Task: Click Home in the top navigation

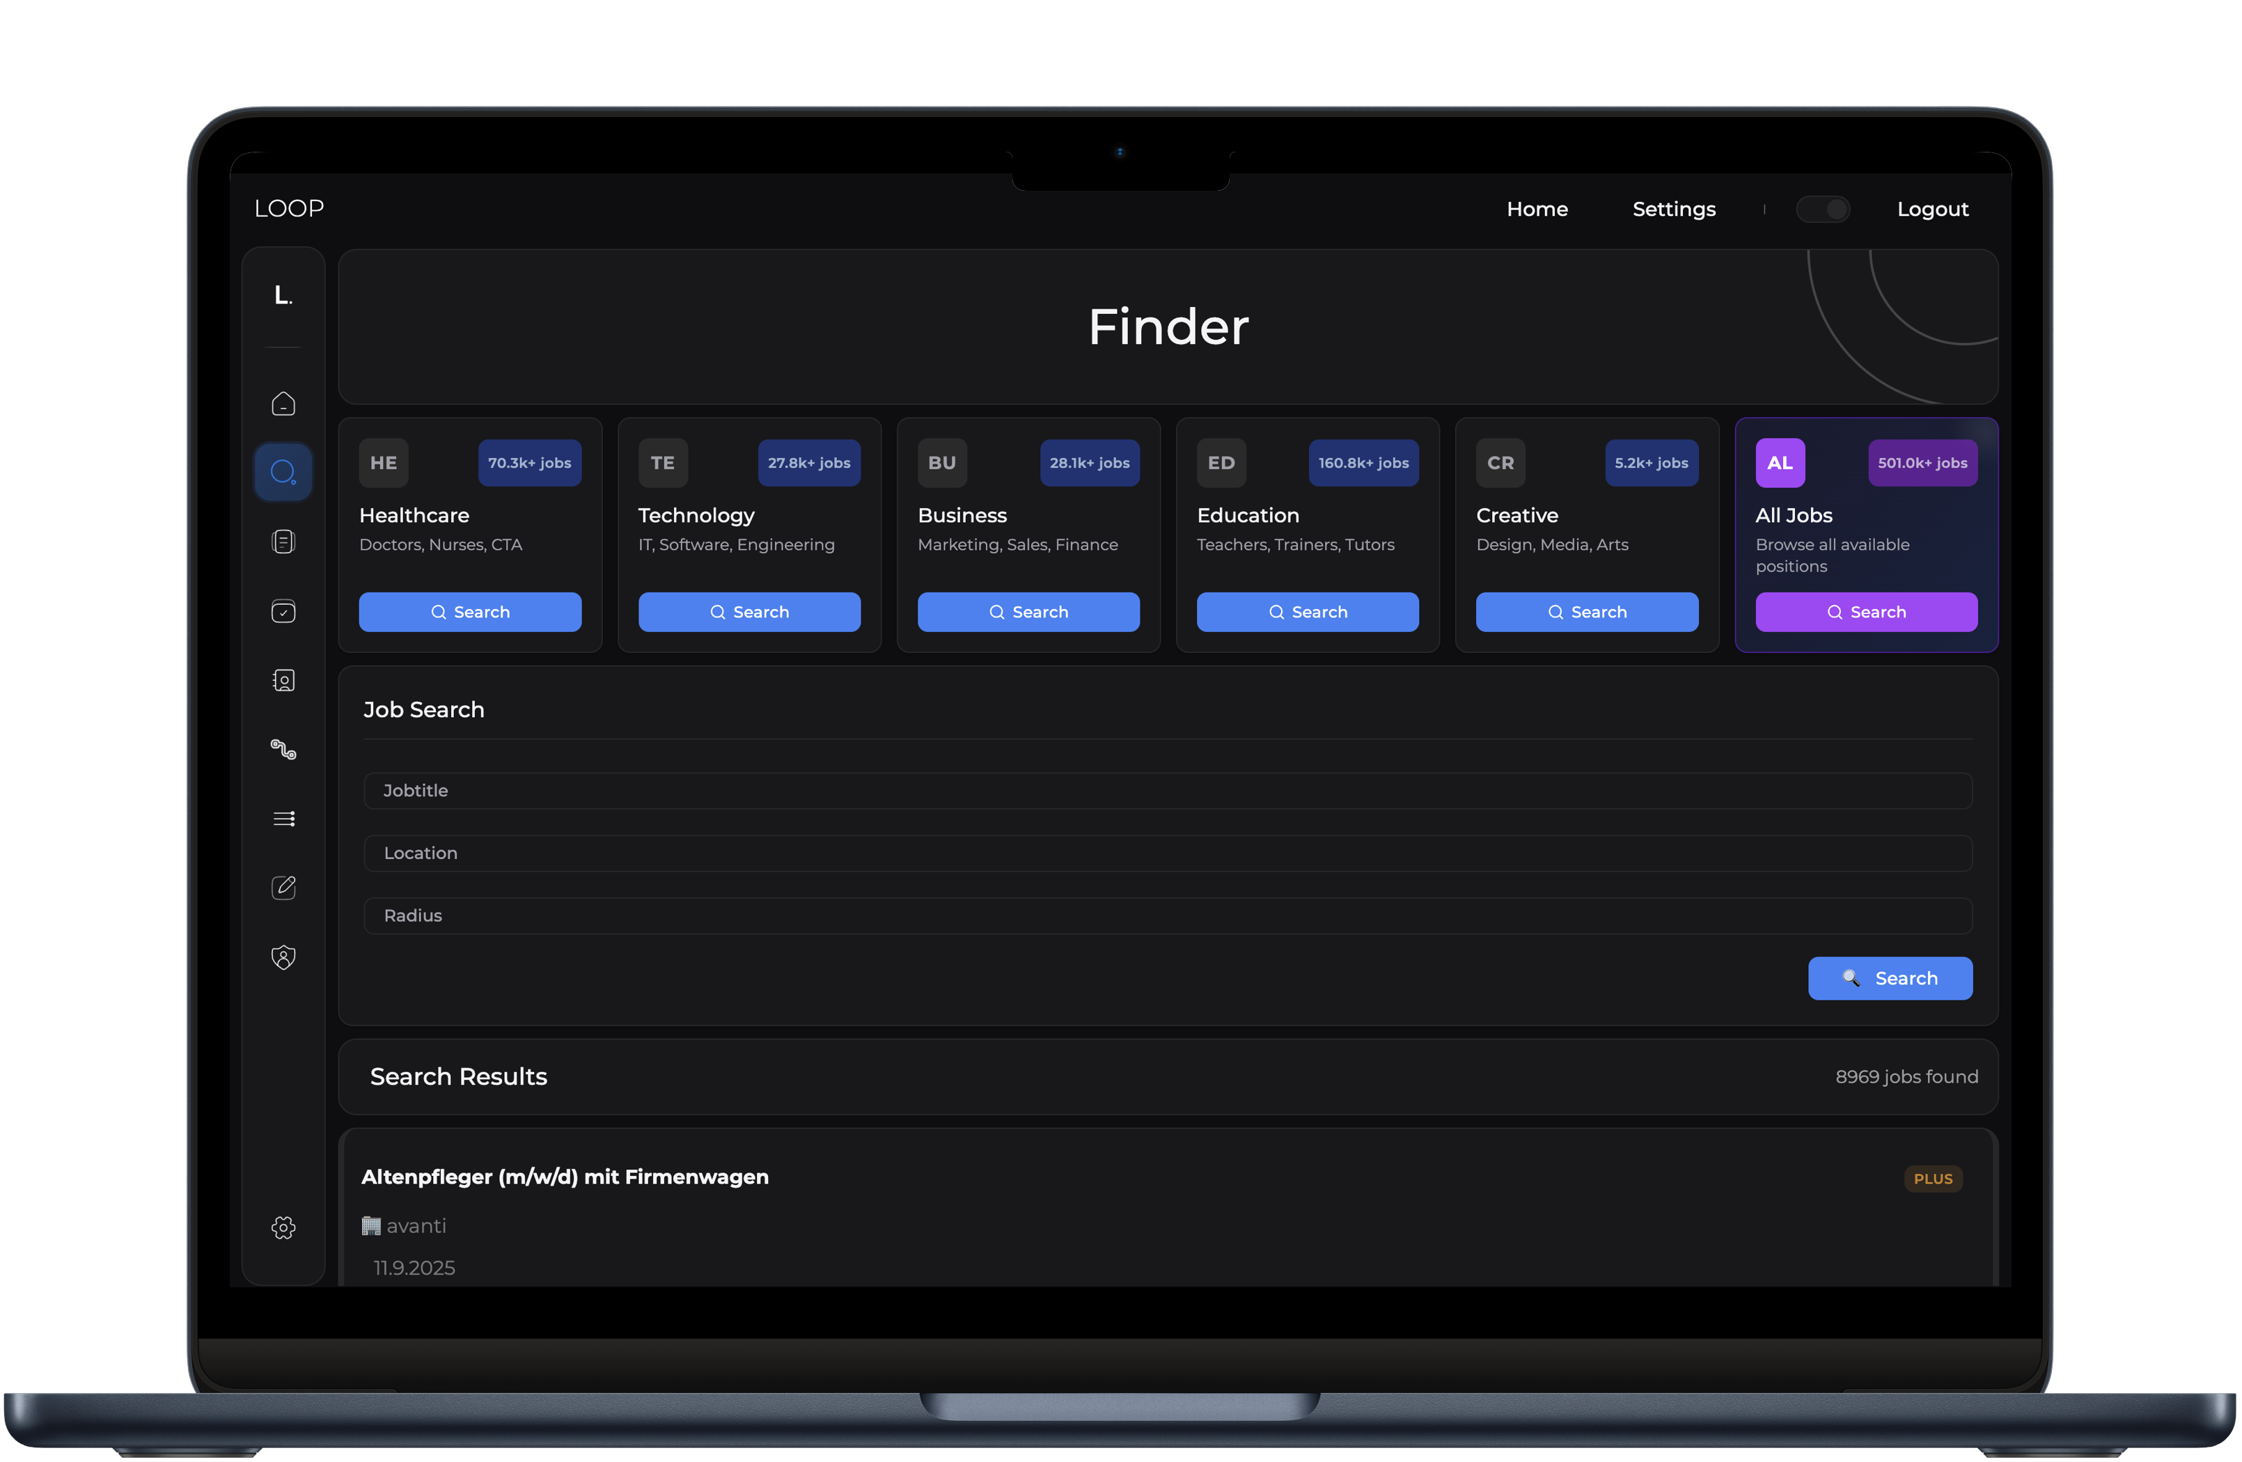Action: [x=1537, y=209]
